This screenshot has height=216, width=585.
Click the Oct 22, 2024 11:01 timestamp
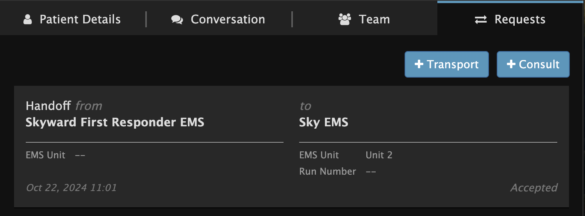click(71, 188)
